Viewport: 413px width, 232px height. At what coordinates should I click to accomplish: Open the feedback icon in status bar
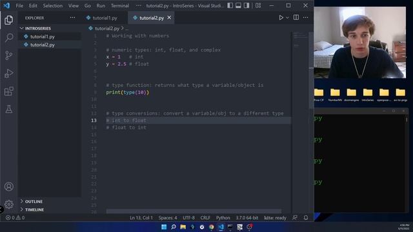295,218
